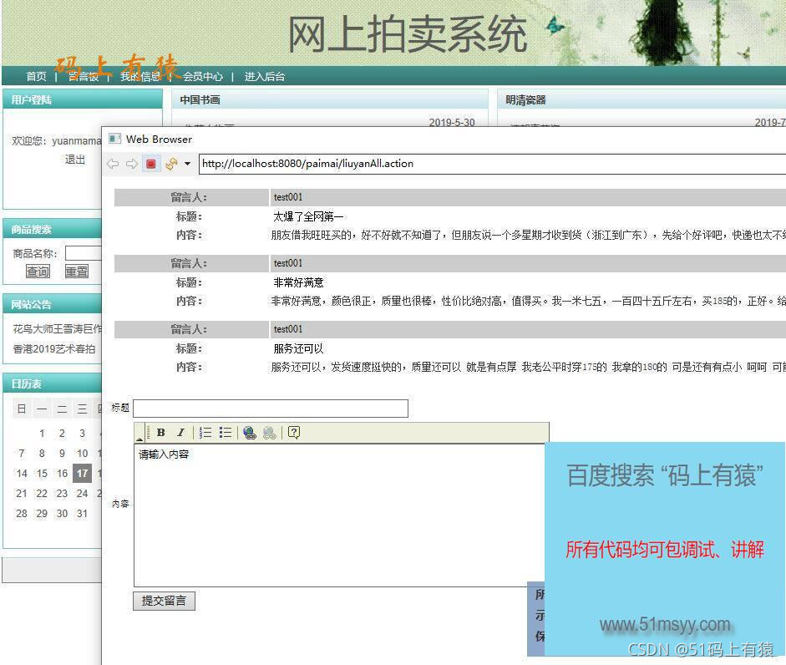Toggle italic formatting in the editor
The width and height of the screenshot is (786, 665).
(x=180, y=432)
